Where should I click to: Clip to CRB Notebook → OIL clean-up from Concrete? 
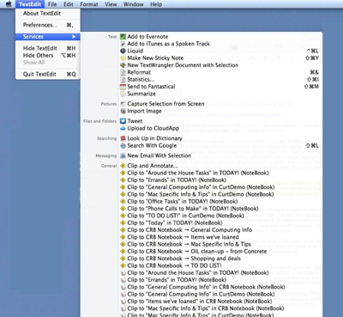220,251
